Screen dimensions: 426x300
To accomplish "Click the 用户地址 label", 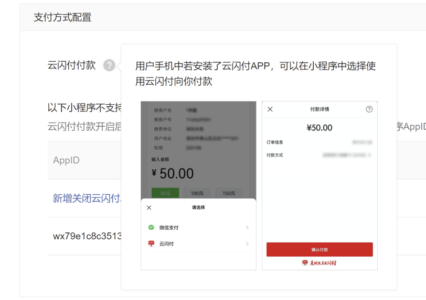I will (163, 138).
